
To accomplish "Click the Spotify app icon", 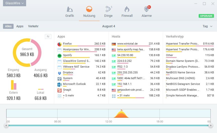I will pos(60,56).
